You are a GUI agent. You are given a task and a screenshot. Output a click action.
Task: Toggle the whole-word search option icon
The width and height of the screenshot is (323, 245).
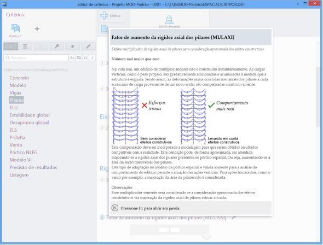(79, 58)
